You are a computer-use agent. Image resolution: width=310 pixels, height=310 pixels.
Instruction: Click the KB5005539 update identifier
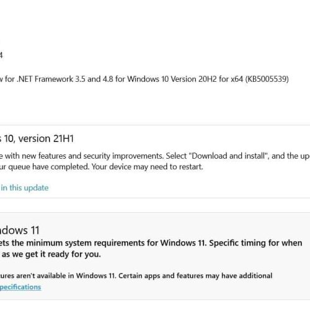[267, 79]
